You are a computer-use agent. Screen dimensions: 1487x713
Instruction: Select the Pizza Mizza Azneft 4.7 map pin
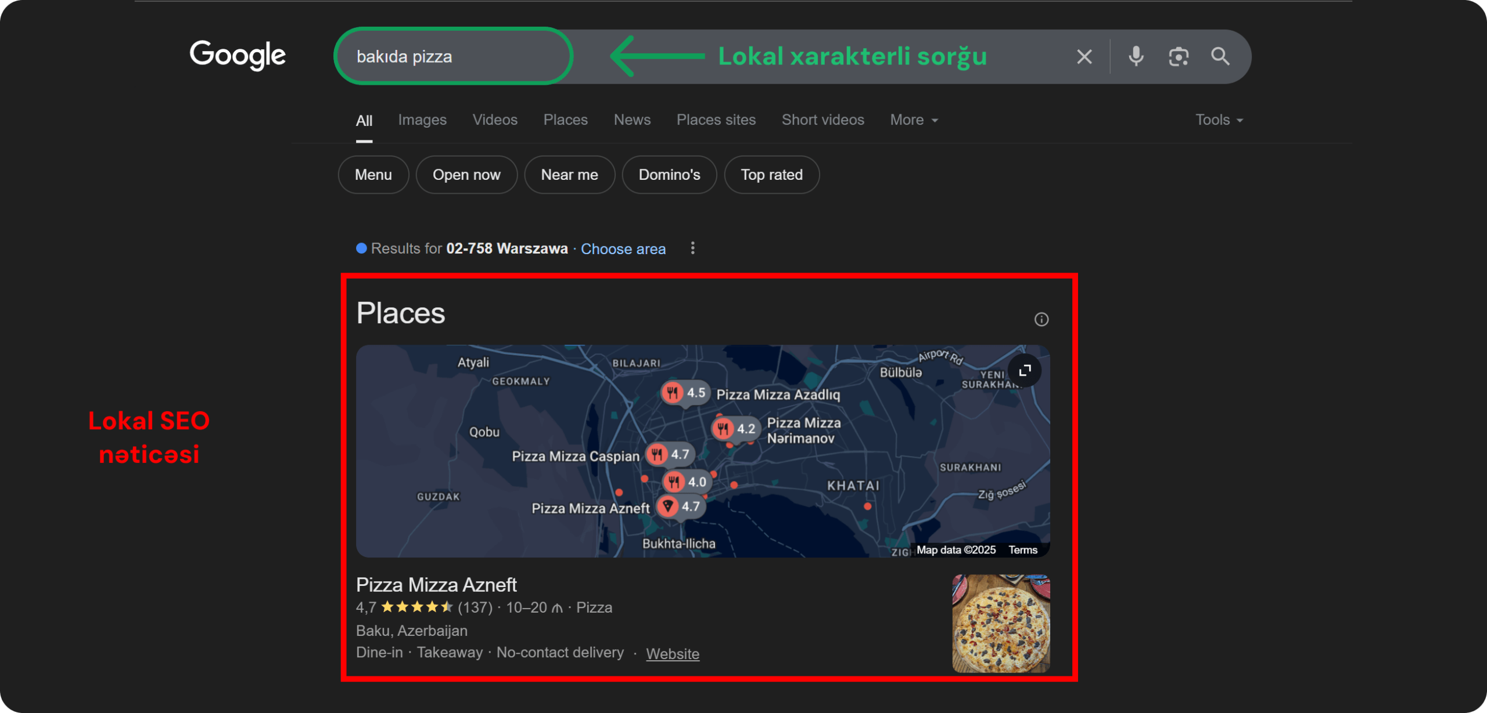(681, 506)
